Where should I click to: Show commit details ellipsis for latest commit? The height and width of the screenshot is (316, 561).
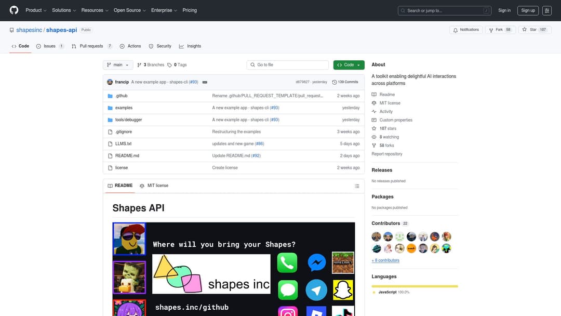point(205,82)
